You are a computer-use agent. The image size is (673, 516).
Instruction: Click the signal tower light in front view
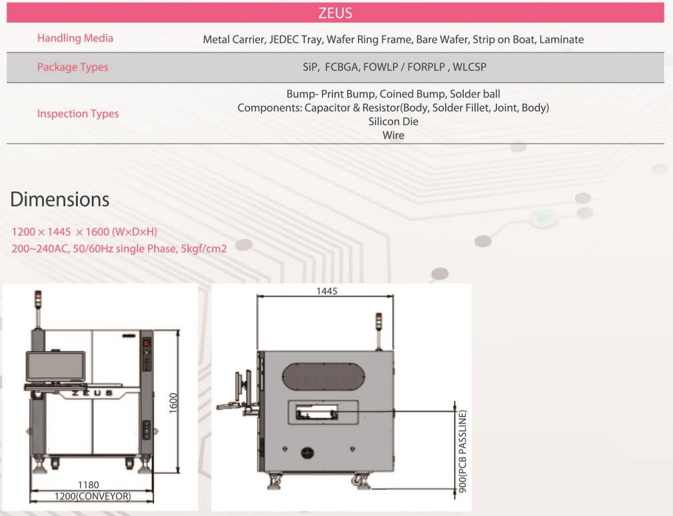38,299
